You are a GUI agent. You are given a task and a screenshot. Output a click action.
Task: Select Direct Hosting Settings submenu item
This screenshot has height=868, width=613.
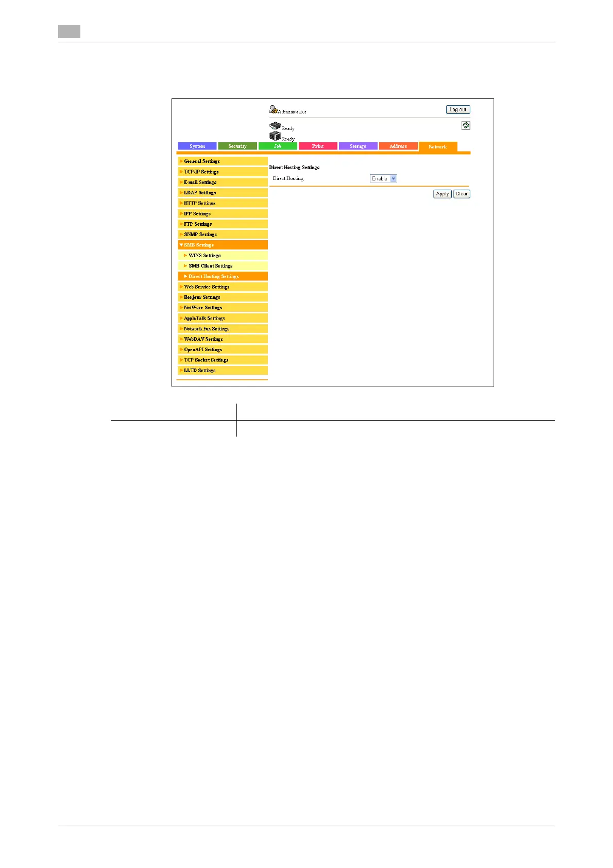coord(223,276)
